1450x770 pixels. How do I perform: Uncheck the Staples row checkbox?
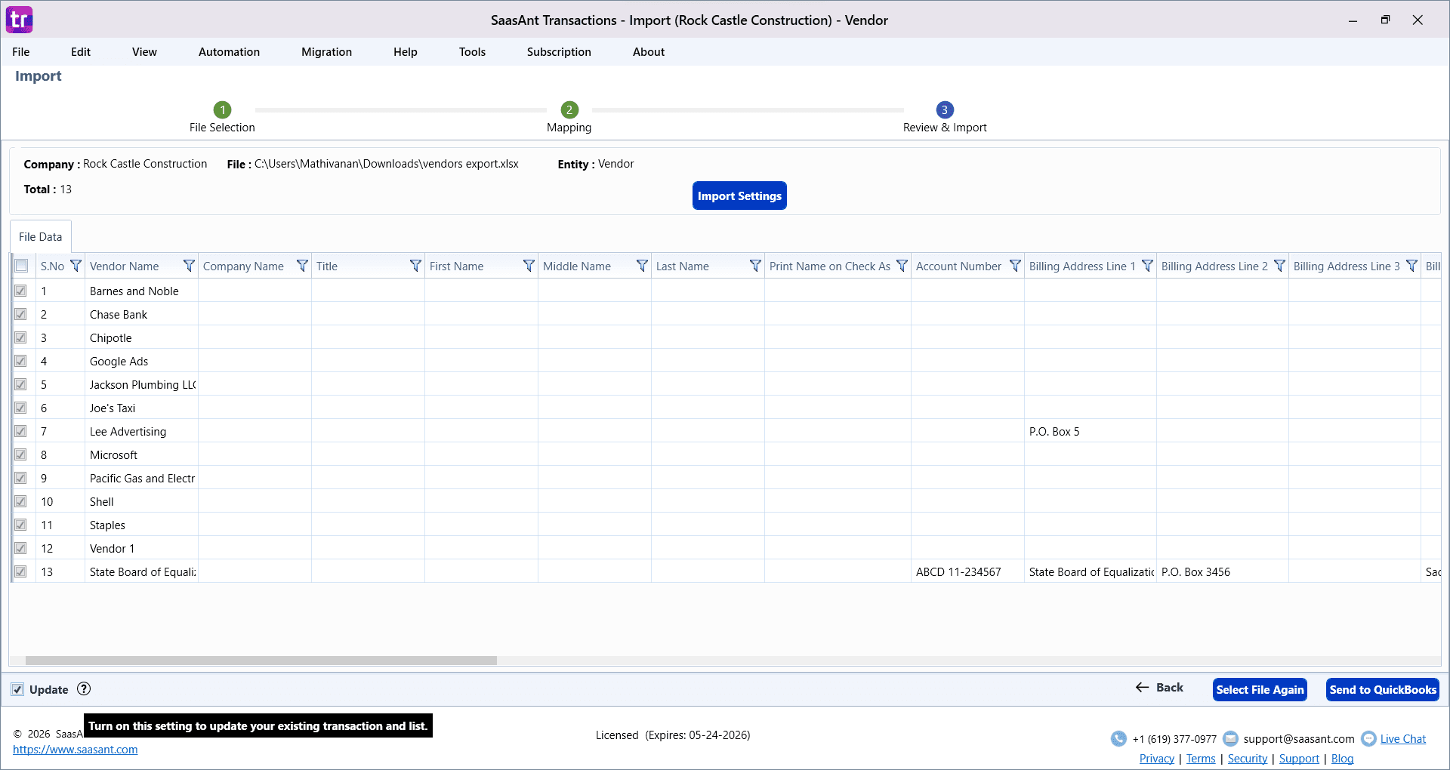click(x=20, y=525)
